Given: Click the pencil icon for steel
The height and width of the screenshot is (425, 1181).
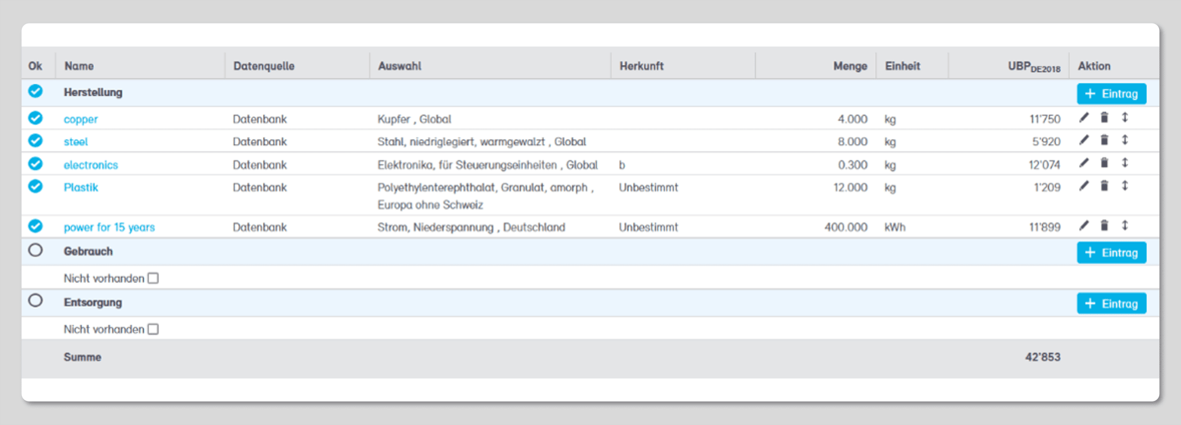Looking at the screenshot, I should click(x=1083, y=140).
